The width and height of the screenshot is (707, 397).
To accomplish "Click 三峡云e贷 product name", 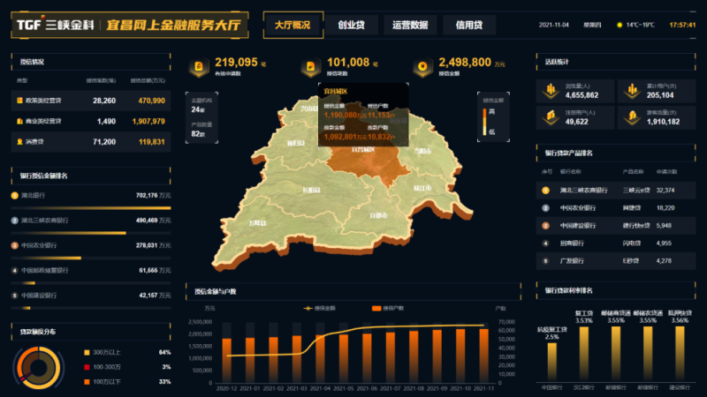I will click(x=636, y=191).
